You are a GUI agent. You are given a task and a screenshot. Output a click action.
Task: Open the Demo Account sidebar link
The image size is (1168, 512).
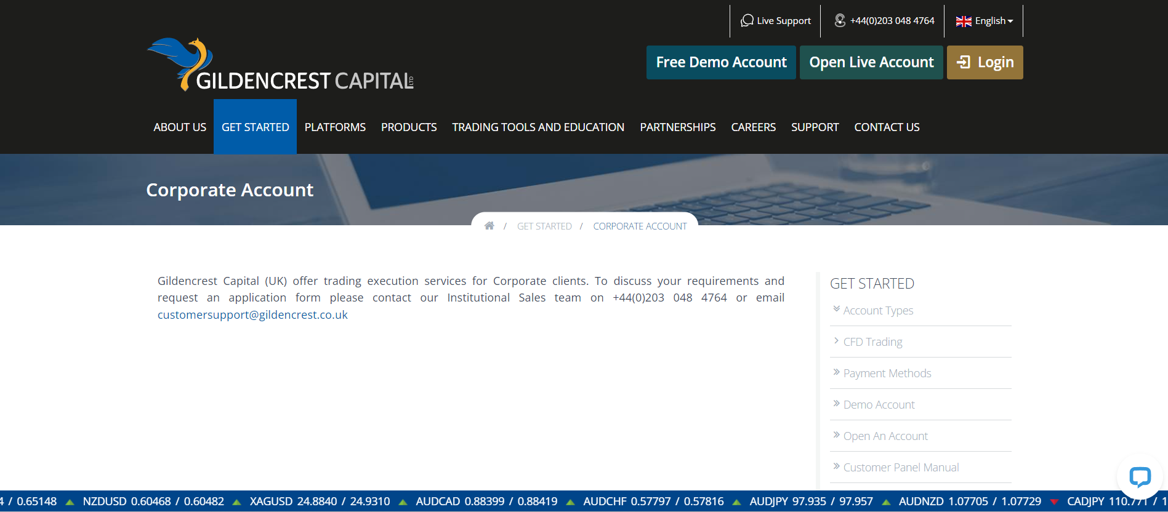879,404
